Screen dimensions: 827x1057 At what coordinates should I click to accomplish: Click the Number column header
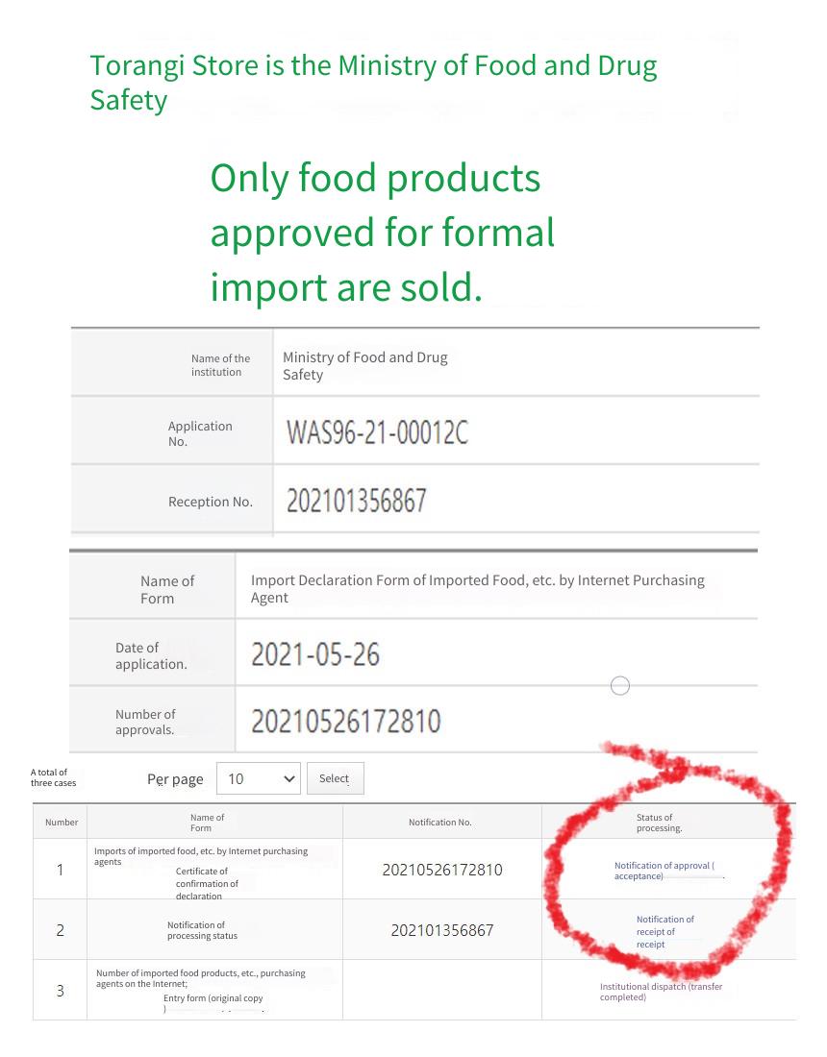(62, 823)
